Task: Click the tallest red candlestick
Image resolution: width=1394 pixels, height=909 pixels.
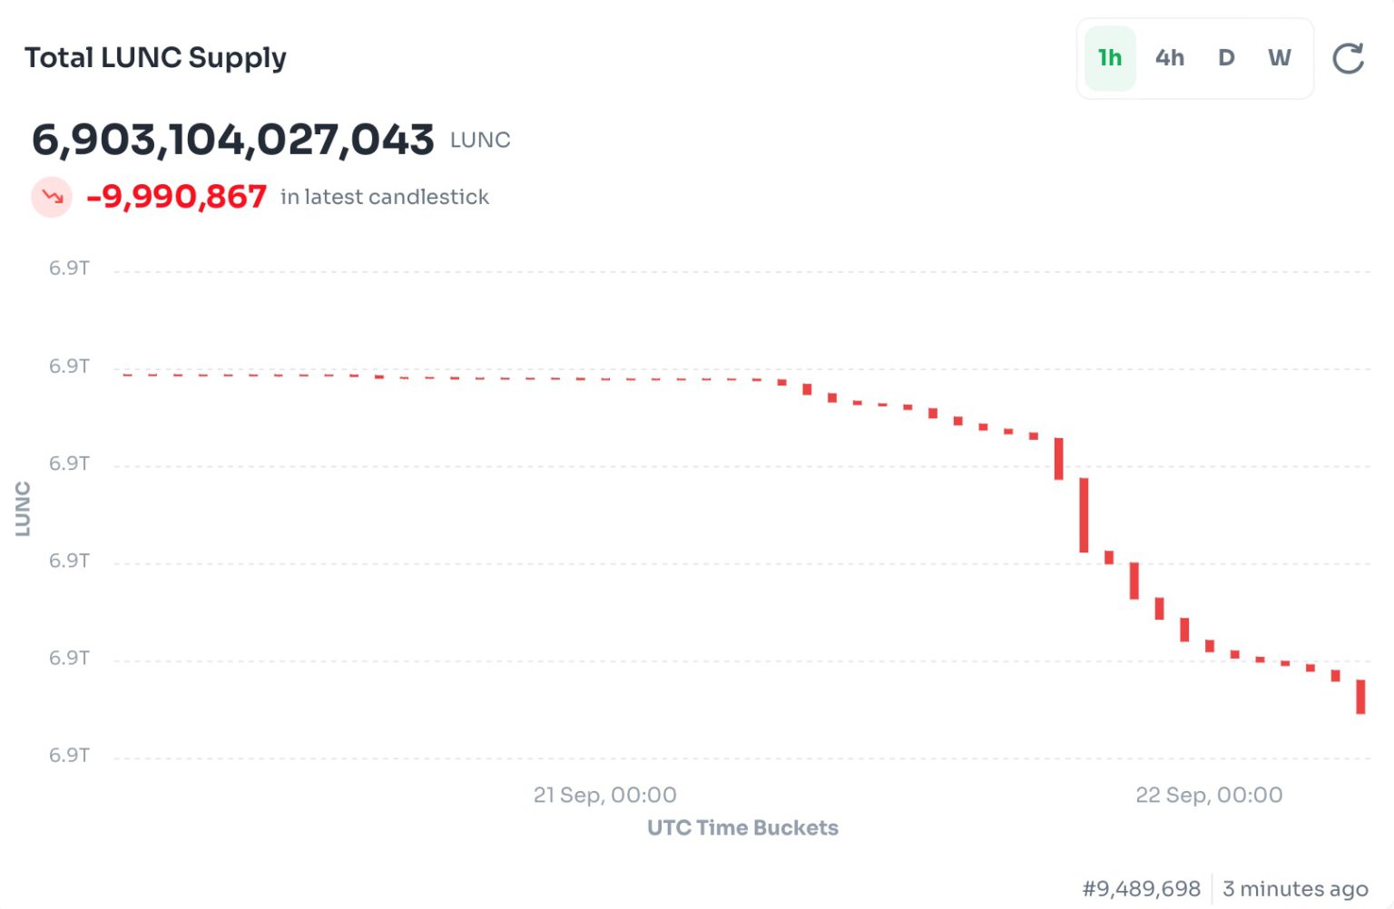Action: pyautogui.click(x=1084, y=514)
